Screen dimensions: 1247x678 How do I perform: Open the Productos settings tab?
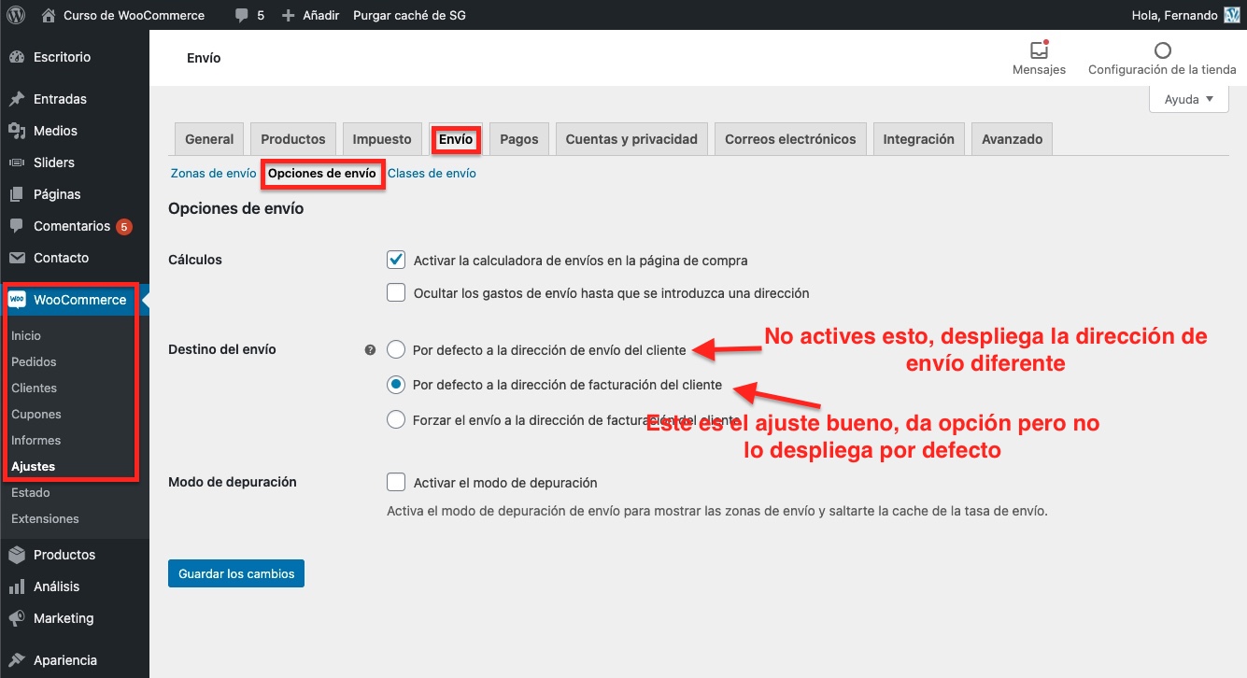pyautogui.click(x=293, y=139)
